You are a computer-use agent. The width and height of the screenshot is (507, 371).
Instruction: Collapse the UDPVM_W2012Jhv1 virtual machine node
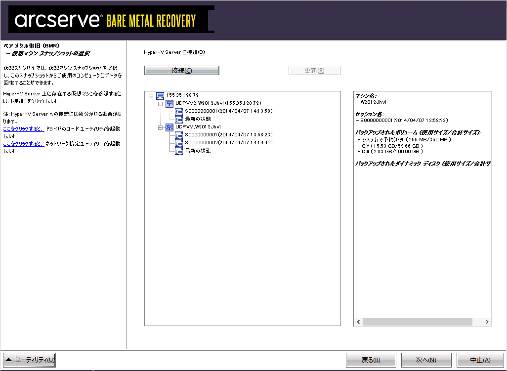point(160,127)
